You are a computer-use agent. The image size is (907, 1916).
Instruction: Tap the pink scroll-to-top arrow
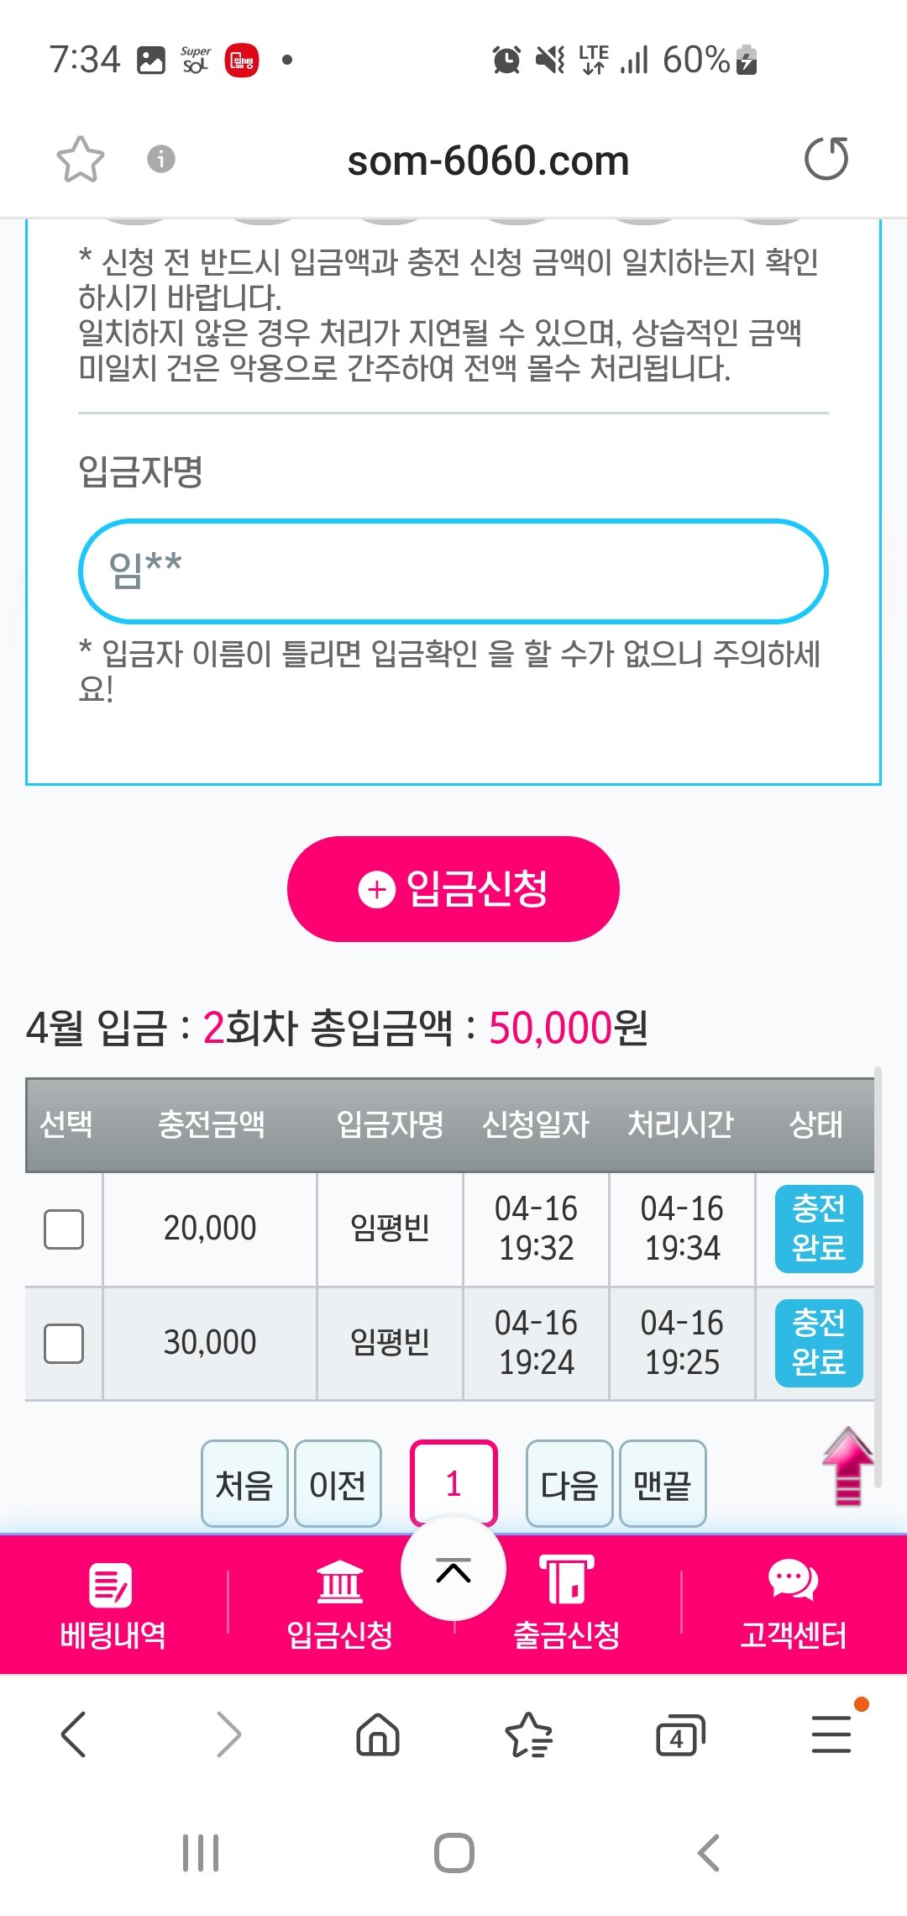[x=848, y=1466]
